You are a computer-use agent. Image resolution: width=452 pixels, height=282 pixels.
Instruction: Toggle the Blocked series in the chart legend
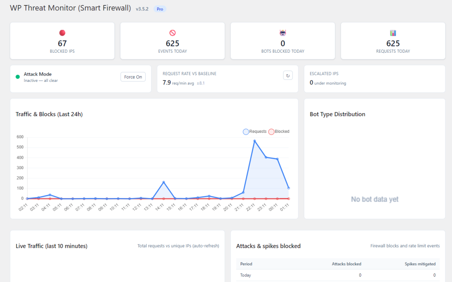(x=279, y=132)
